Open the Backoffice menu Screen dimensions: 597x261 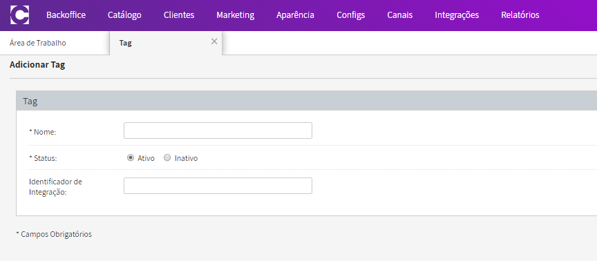pyautogui.click(x=66, y=14)
